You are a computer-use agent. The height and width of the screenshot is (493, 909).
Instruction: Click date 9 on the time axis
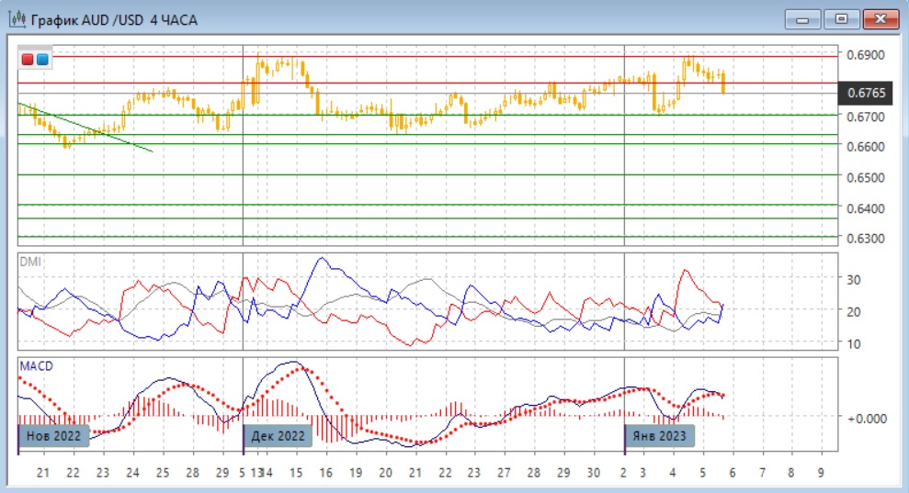[821, 473]
